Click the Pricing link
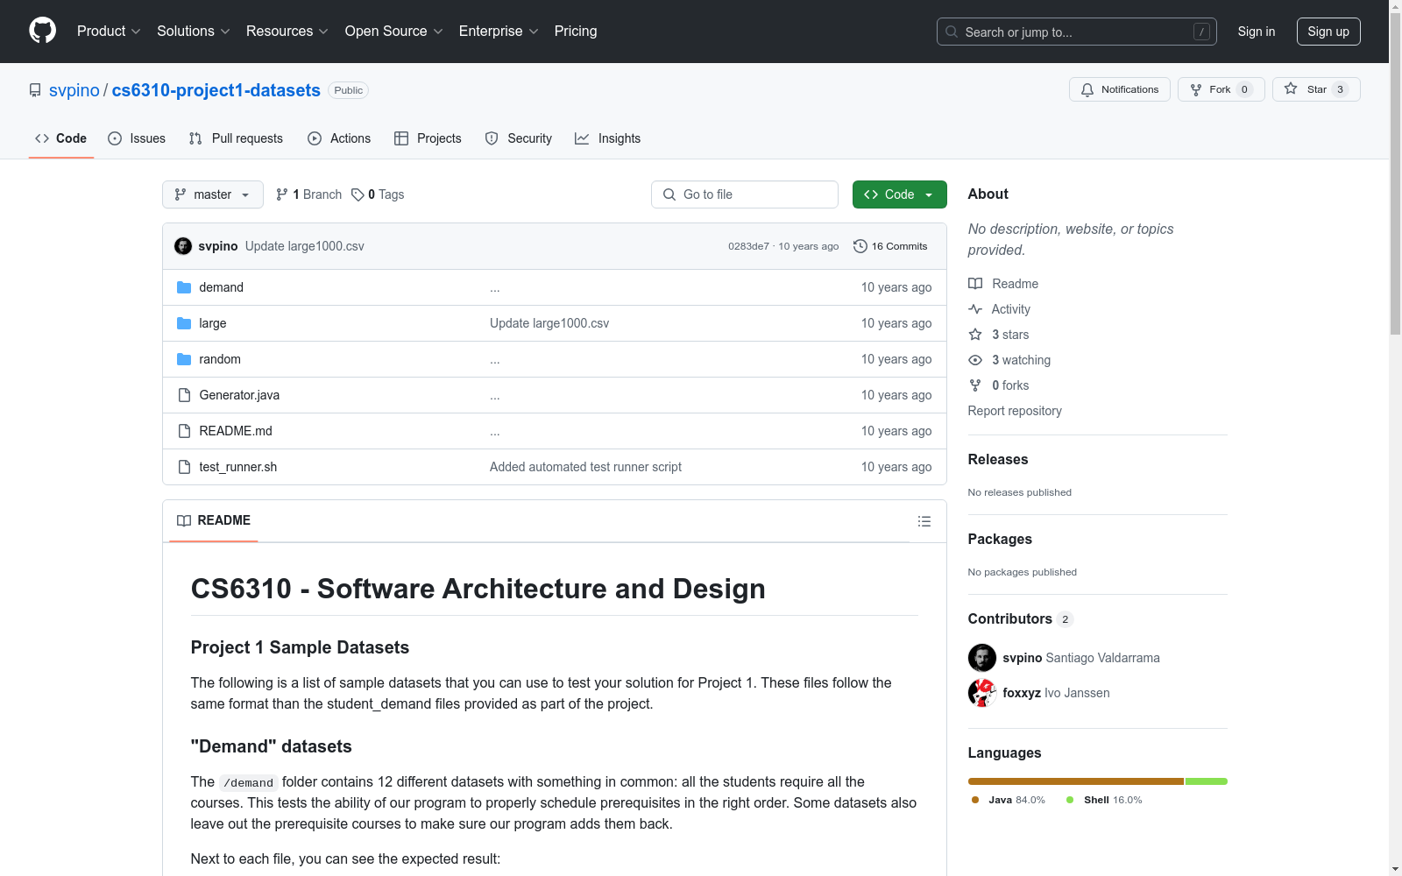Image resolution: width=1402 pixels, height=876 pixels. click(x=576, y=32)
